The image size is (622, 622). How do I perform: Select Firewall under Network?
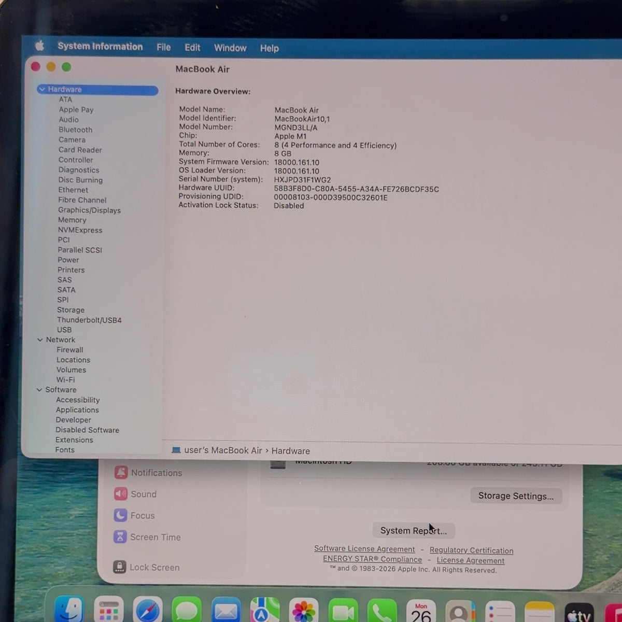pos(69,350)
